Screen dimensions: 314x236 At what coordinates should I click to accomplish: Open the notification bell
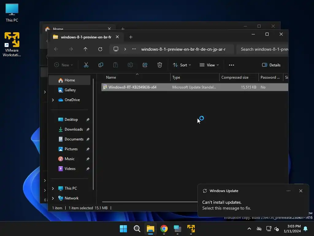click(306, 229)
